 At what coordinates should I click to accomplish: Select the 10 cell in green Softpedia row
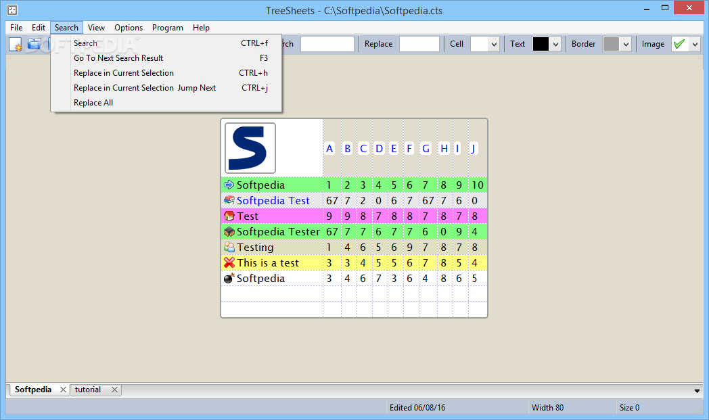[478, 185]
